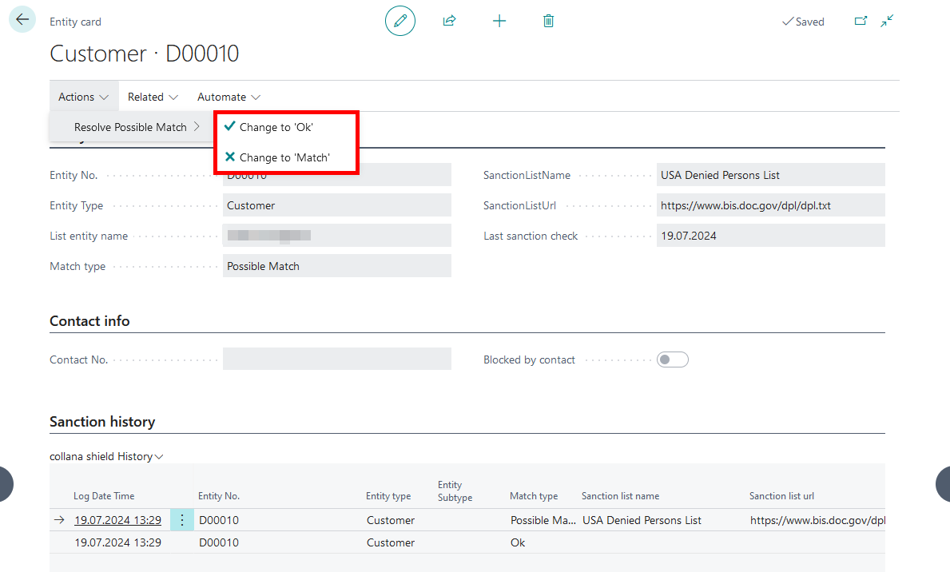Click Entity Subtype column header

tap(455, 491)
